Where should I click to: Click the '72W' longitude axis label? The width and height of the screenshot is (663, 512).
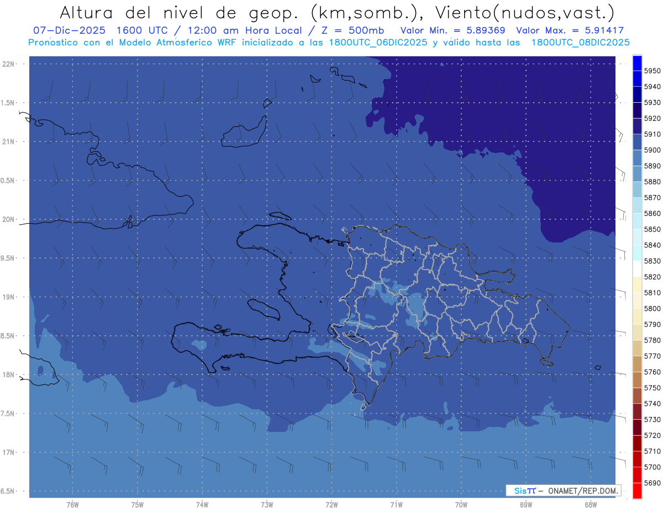pyautogui.click(x=331, y=505)
